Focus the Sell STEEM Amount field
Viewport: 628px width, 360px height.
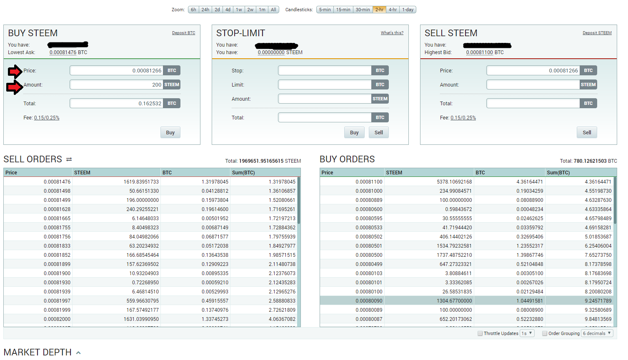[533, 85]
